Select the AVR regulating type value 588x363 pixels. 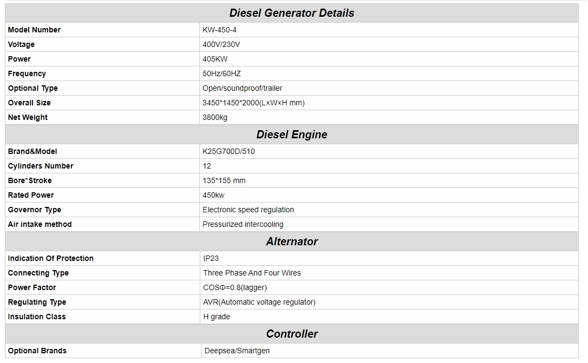259,302
